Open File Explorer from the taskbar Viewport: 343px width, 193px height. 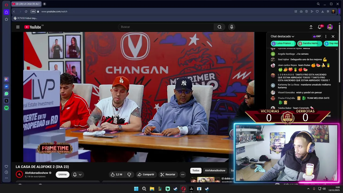tap(152, 189)
